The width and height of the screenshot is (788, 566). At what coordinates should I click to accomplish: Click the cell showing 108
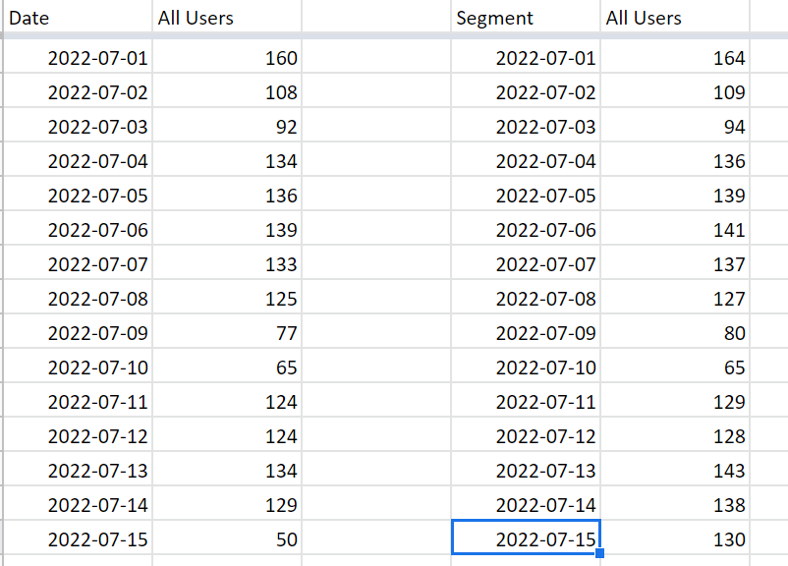coord(227,91)
